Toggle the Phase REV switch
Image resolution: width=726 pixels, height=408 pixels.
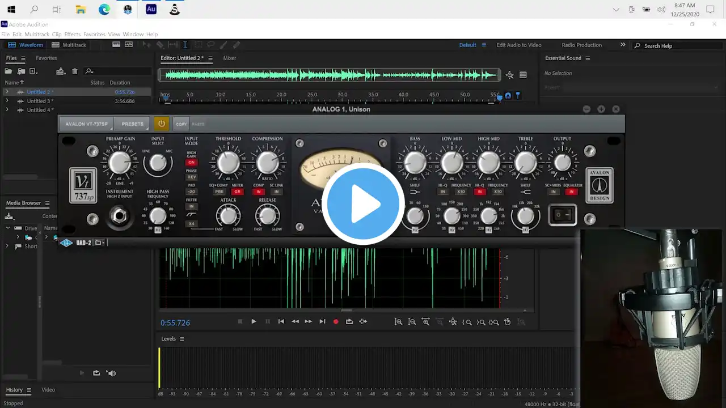click(191, 177)
